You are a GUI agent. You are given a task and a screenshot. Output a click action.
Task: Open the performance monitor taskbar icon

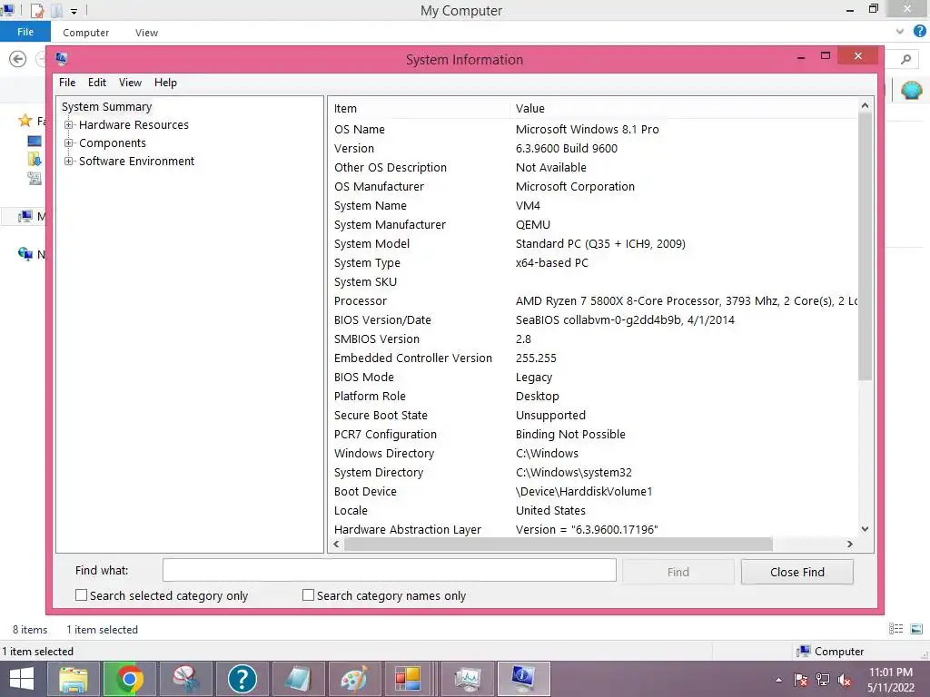[468, 679]
